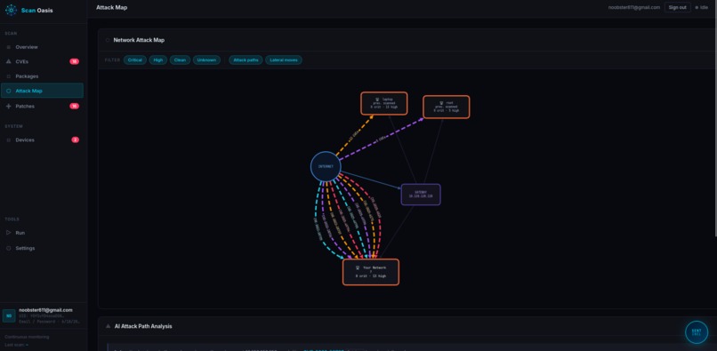The image size is (717, 351).
Task: Open the Packages page
Action: click(42, 76)
